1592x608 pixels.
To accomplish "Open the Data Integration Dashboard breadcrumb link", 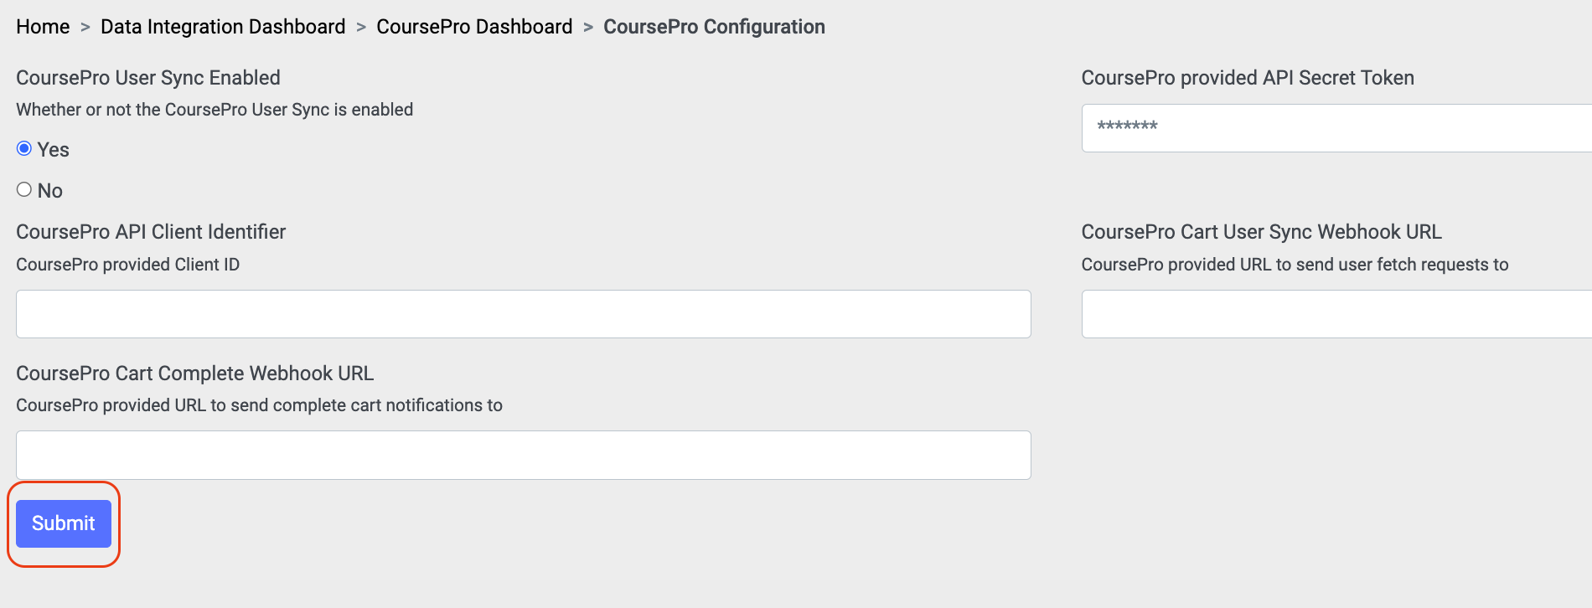I will 222,26.
